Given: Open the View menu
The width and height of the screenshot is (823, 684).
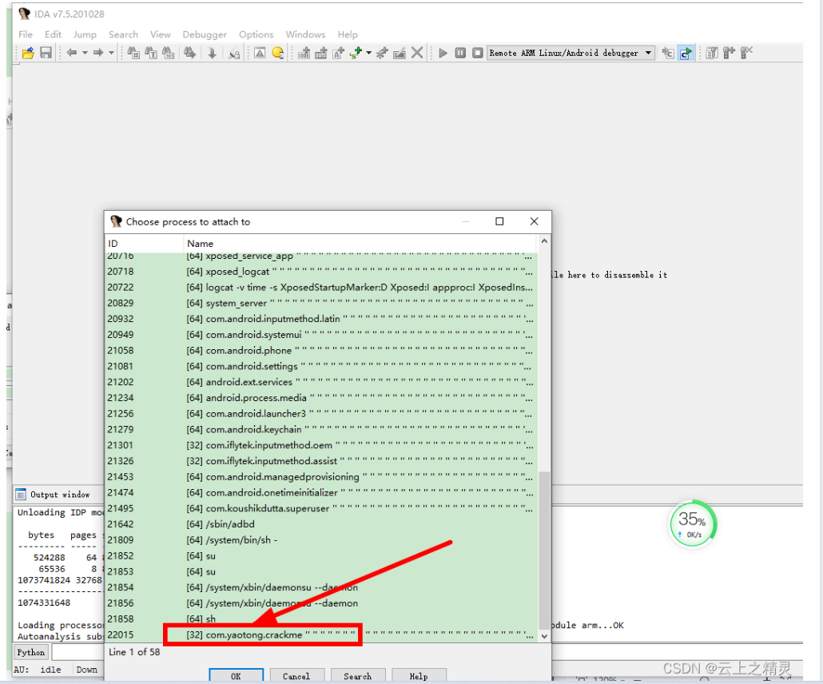Looking at the screenshot, I should tap(160, 34).
